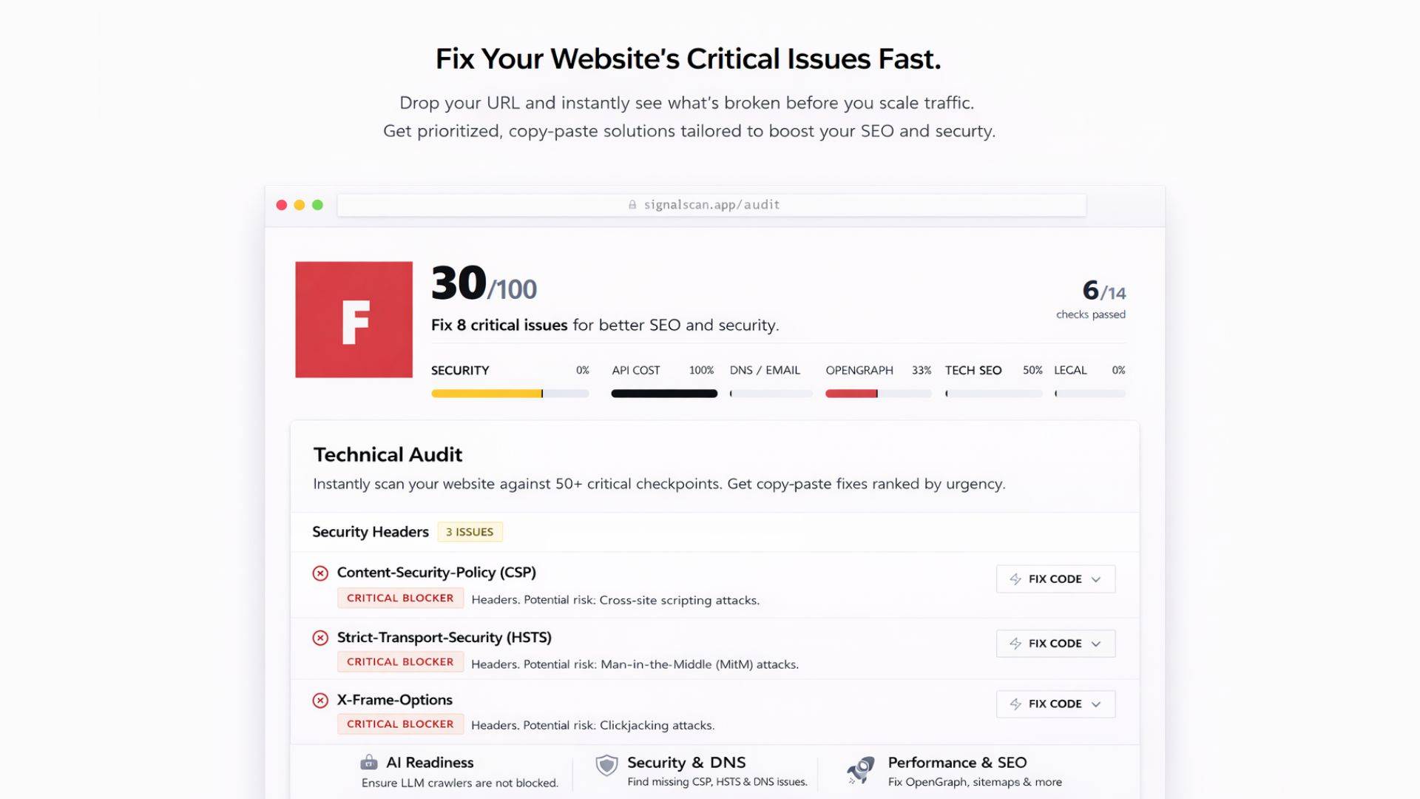Click the red OPENGRAPH progress bar
Image resolution: width=1420 pixels, height=799 pixels.
pos(851,394)
